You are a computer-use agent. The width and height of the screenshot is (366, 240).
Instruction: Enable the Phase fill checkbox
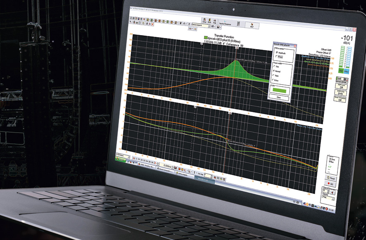[277, 56]
